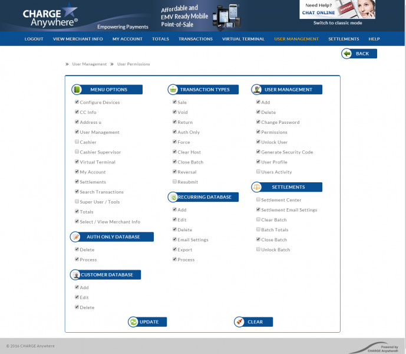Click User Permissions breadcrumb

click(x=134, y=64)
